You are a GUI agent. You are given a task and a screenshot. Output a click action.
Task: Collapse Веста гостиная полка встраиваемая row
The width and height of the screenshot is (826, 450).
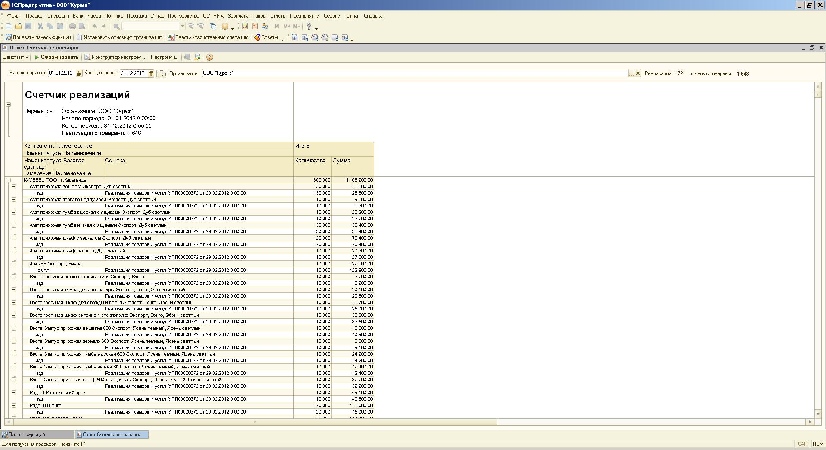pyautogui.click(x=14, y=277)
